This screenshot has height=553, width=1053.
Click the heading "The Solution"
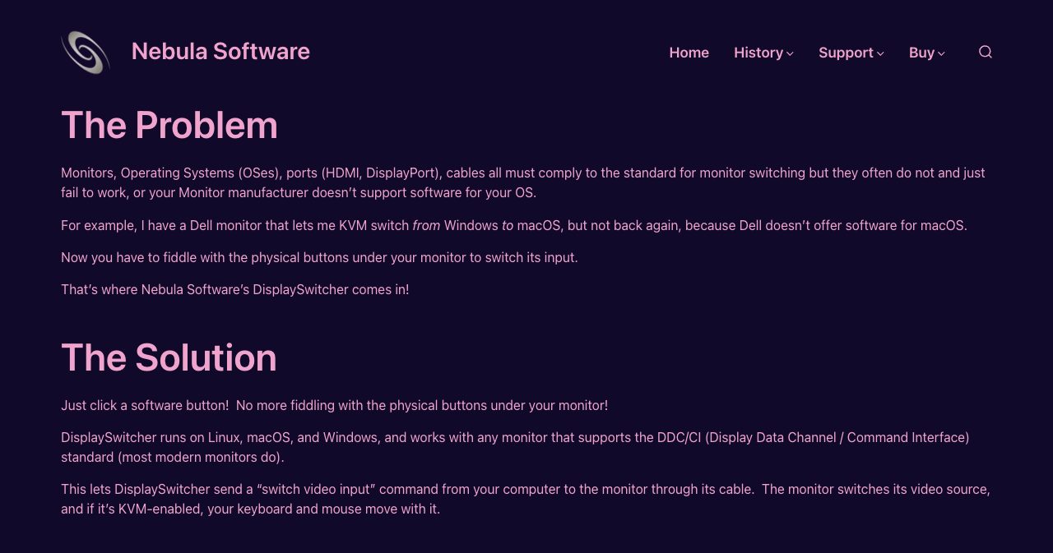169,358
